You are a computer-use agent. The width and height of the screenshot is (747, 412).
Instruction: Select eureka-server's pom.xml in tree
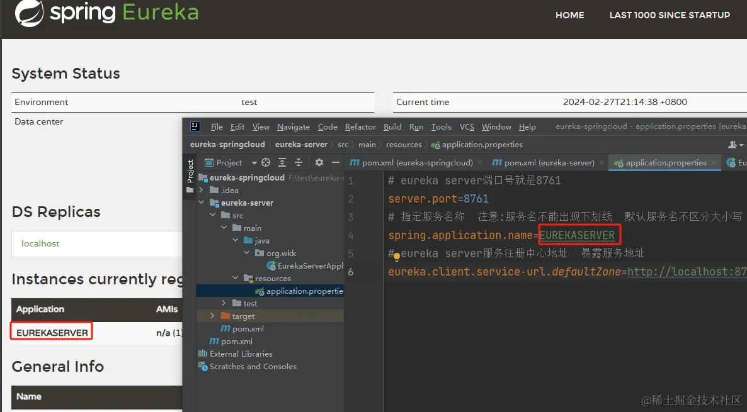point(242,328)
